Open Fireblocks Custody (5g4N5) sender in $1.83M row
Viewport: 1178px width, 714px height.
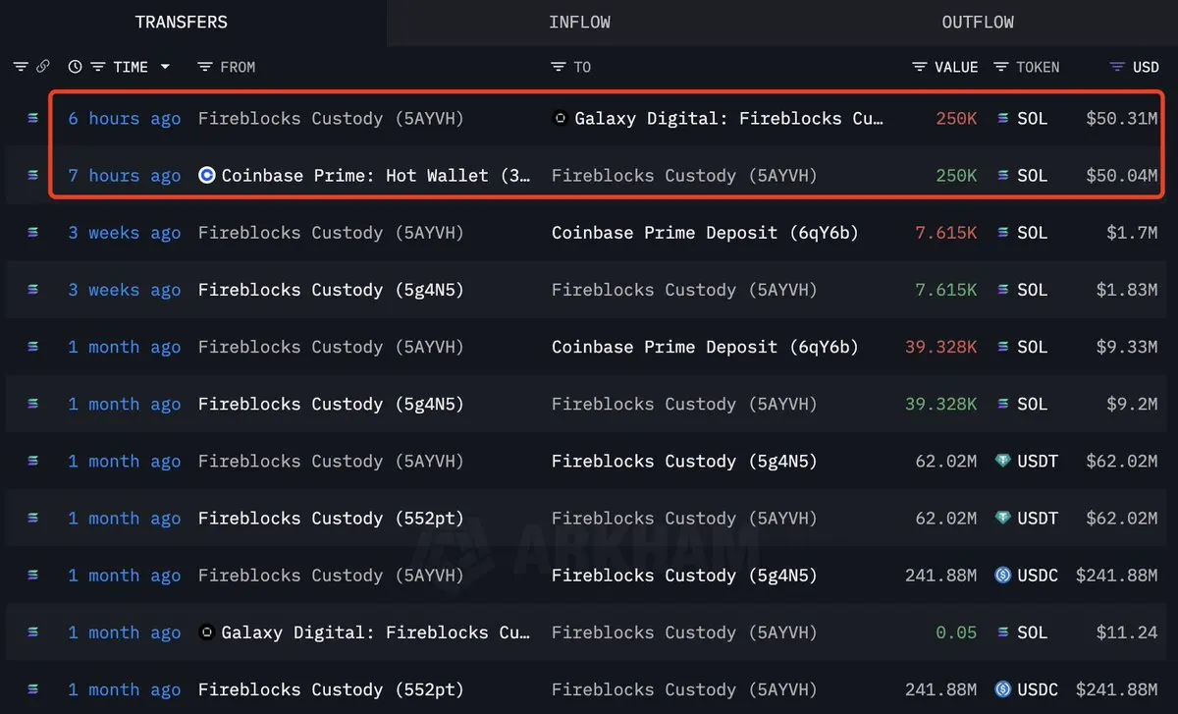331,290
